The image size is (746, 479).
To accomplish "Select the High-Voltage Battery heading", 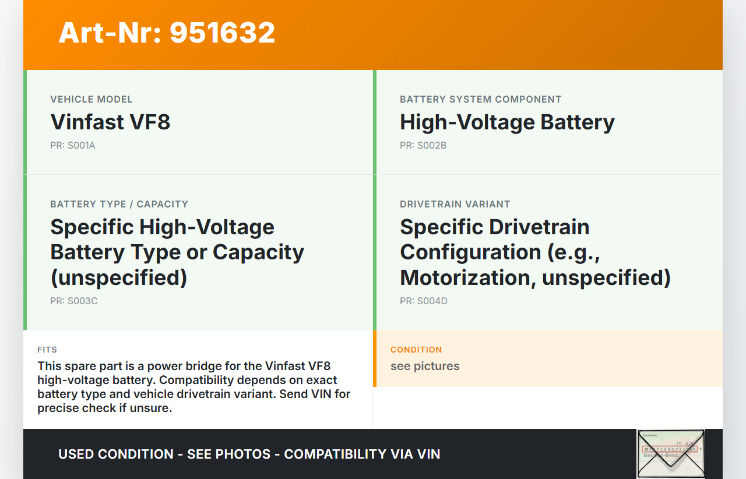I will [507, 122].
